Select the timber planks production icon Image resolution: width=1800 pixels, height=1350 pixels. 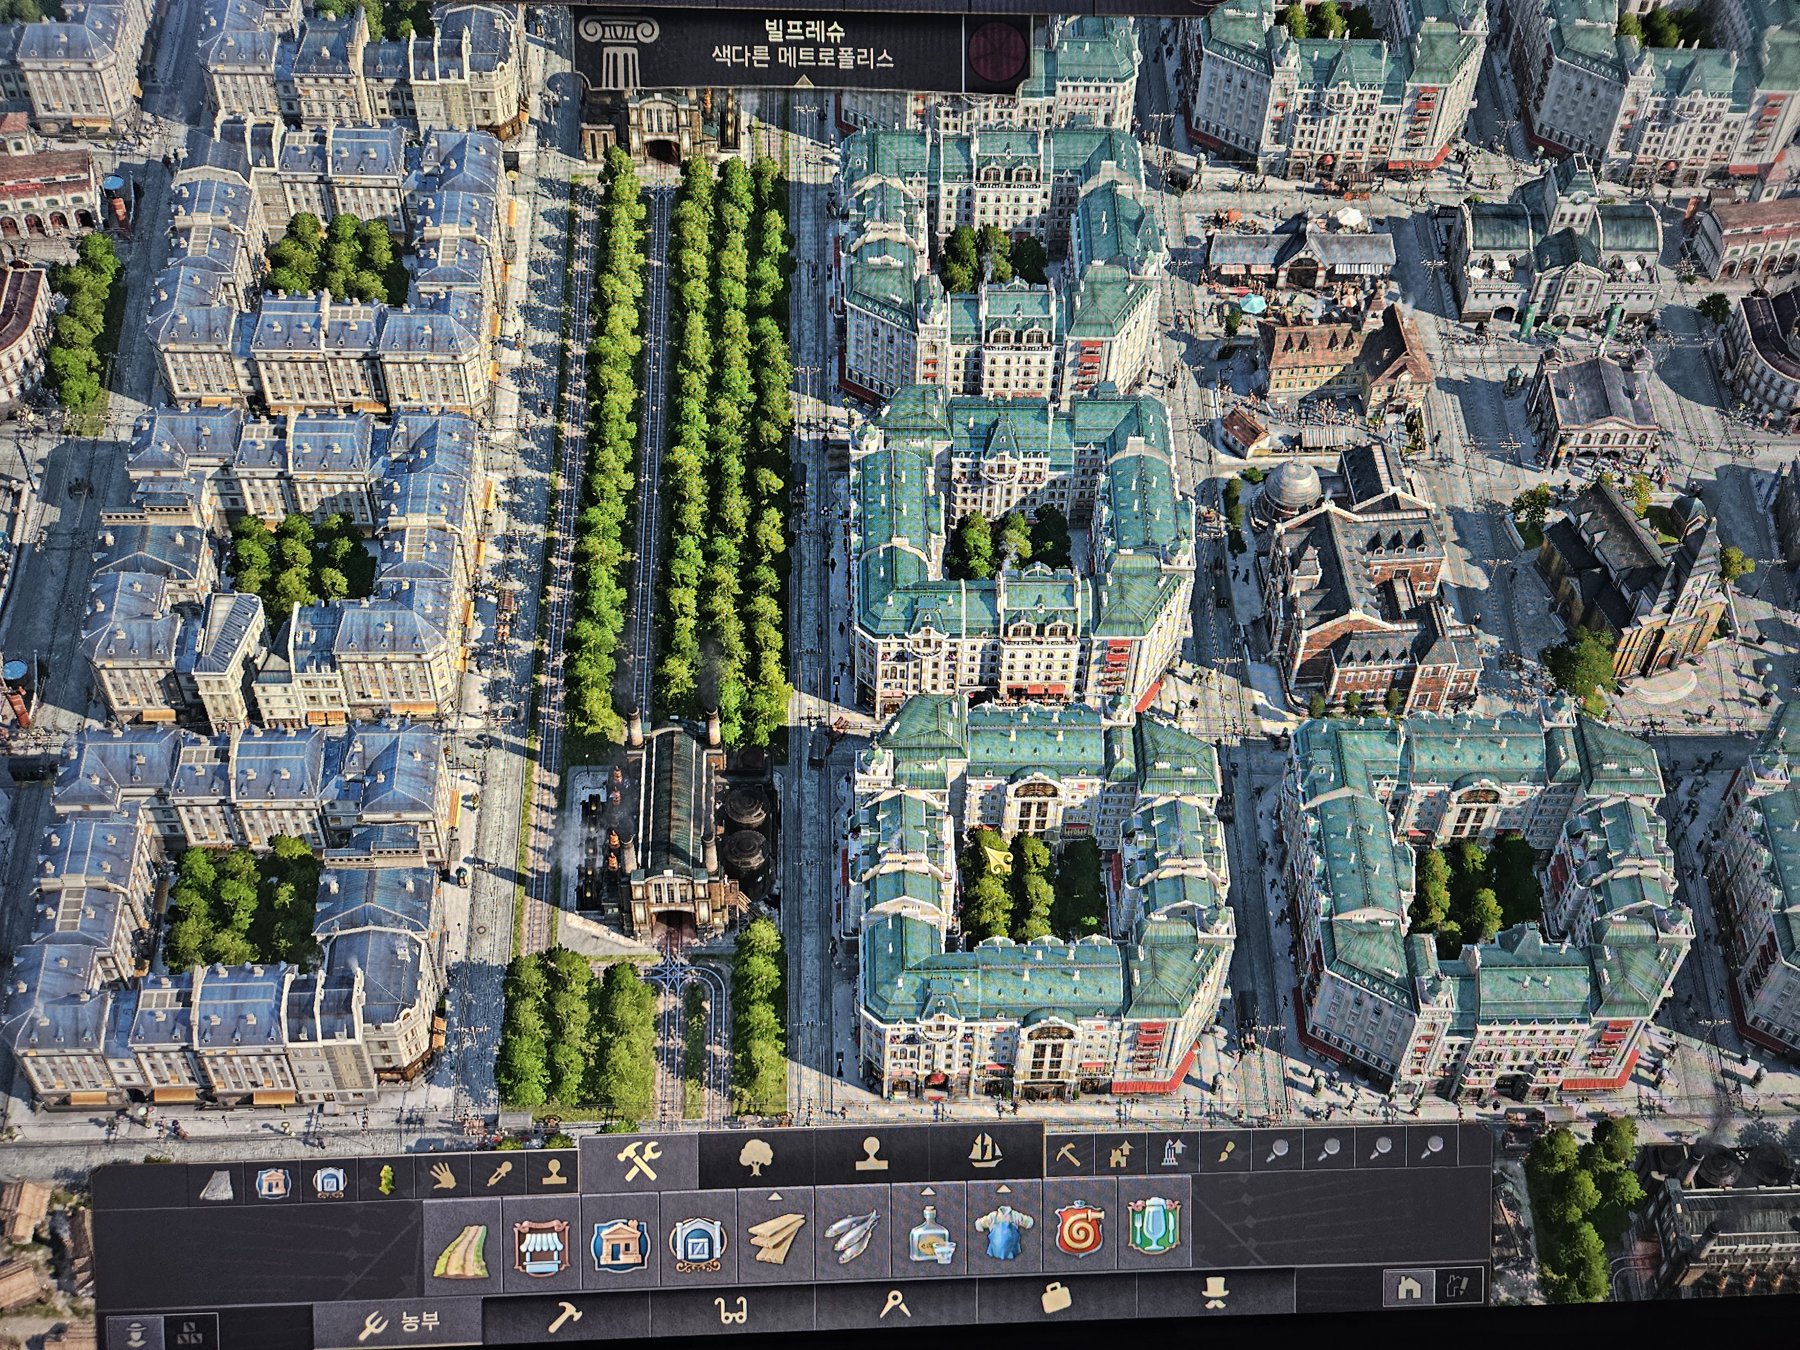[775, 1237]
